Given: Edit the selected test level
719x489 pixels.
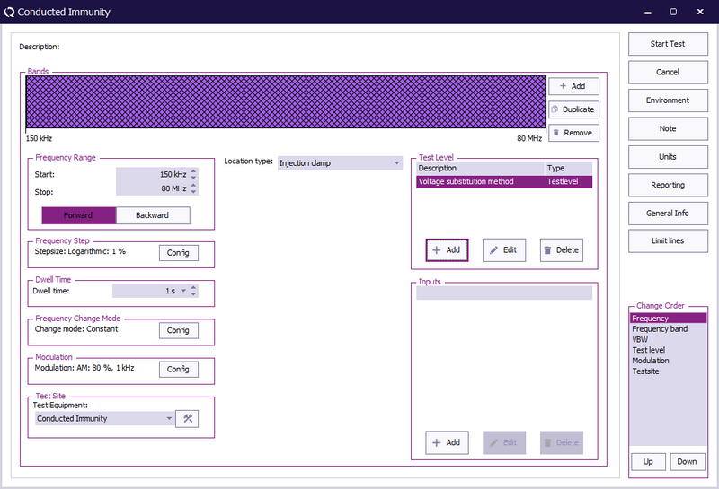Looking at the screenshot, I should [504, 249].
